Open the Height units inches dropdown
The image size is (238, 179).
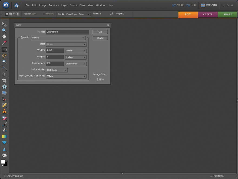tap(76, 57)
